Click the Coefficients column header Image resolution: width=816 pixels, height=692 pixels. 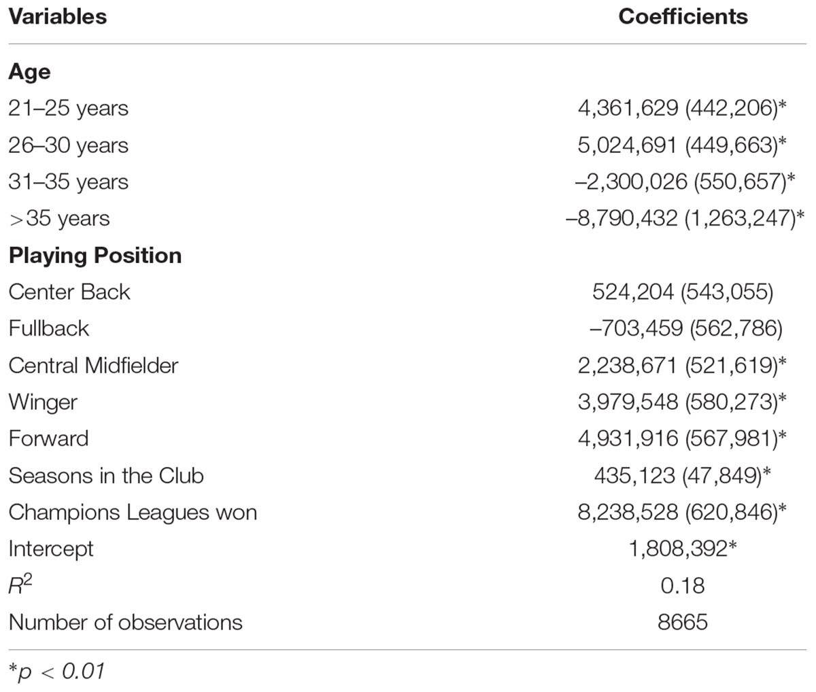coord(683,16)
